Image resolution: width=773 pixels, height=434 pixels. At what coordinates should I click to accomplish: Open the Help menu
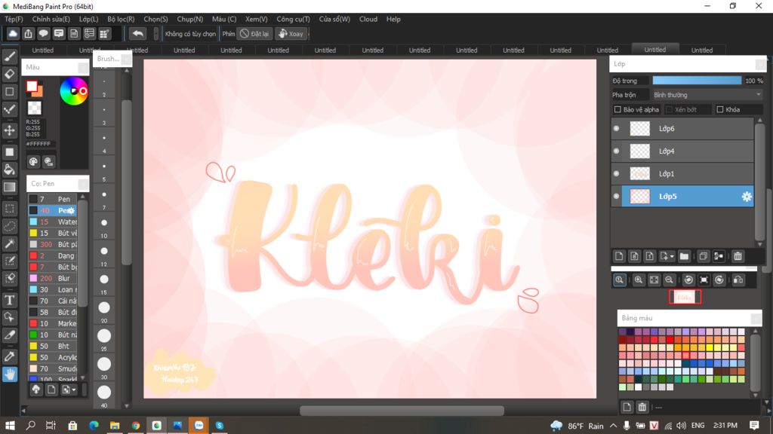click(393, 19)
